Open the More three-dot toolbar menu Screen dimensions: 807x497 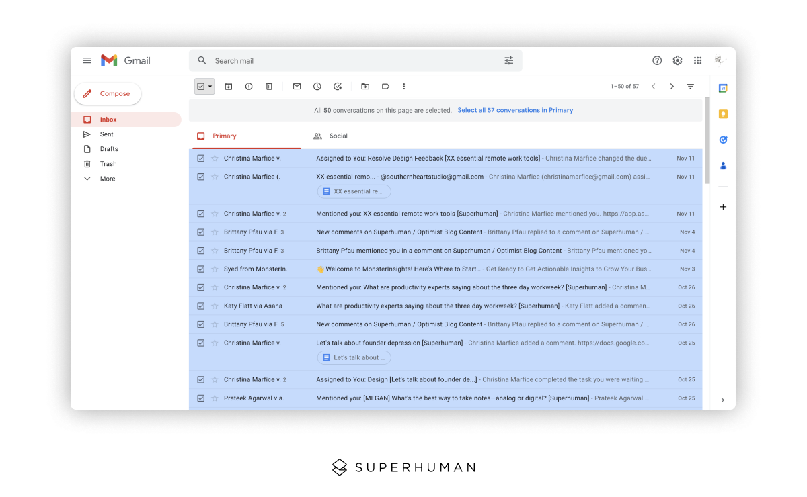pyautogui.click(x=404, y=87)
